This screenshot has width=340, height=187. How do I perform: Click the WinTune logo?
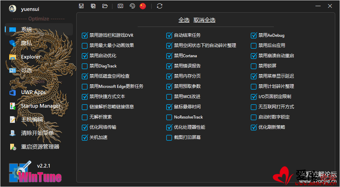click(35, 172)
